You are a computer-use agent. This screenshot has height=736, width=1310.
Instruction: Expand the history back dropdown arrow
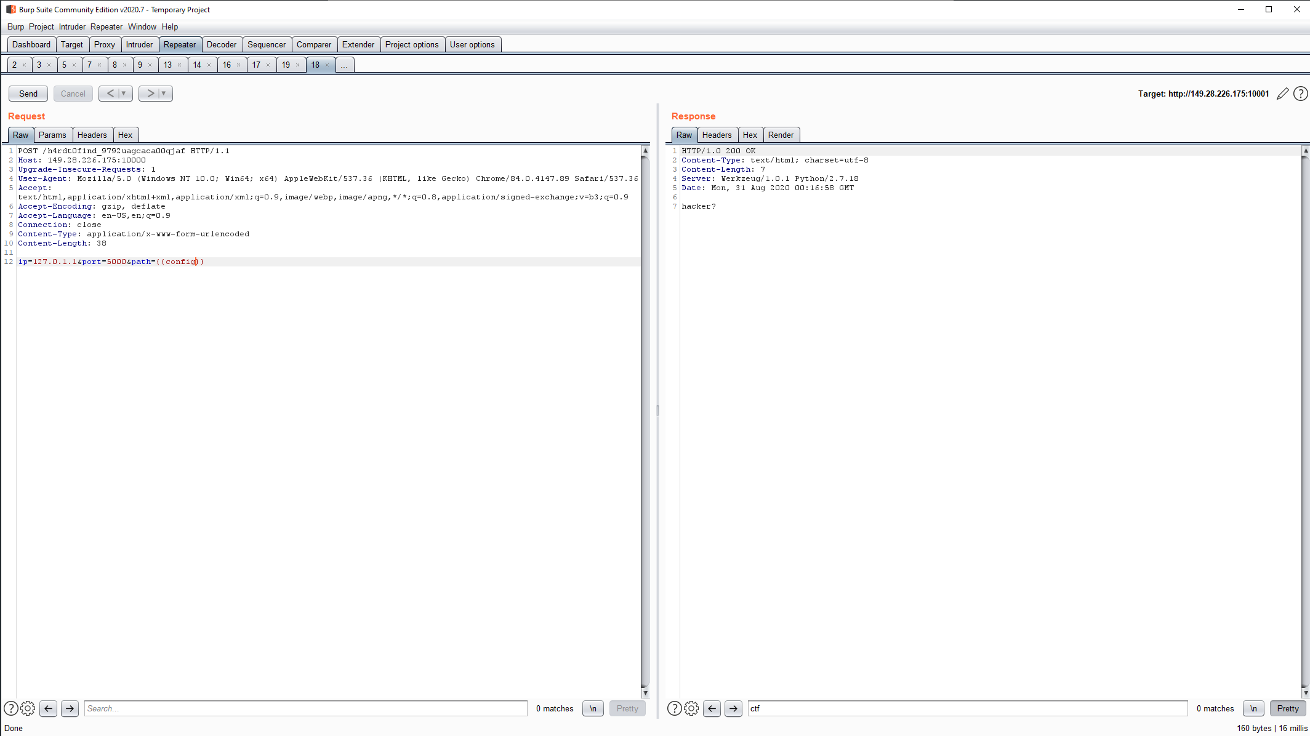click(x=124, y=94)
